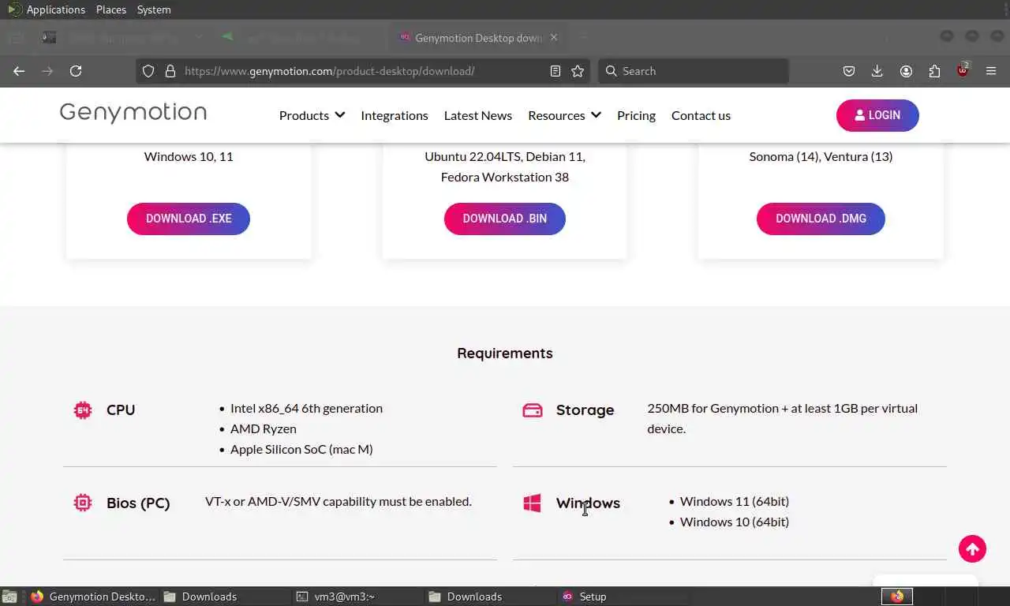Screen dimensions: 1010x606
Task: Go back to the previous page
Action: coord(19,71)
